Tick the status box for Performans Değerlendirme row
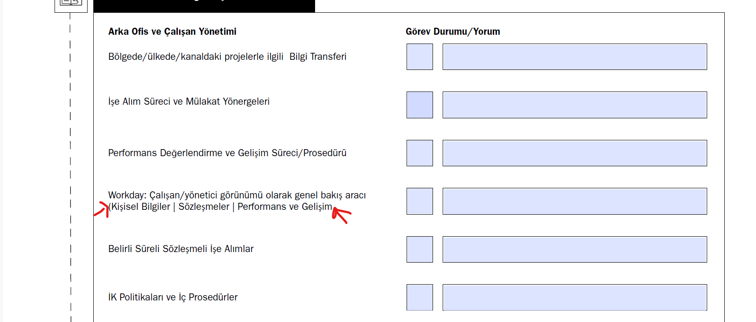756x322 pixels. tap(420, 153)
